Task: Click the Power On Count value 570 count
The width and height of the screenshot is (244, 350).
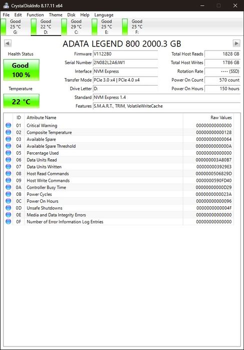Action: 222,80
